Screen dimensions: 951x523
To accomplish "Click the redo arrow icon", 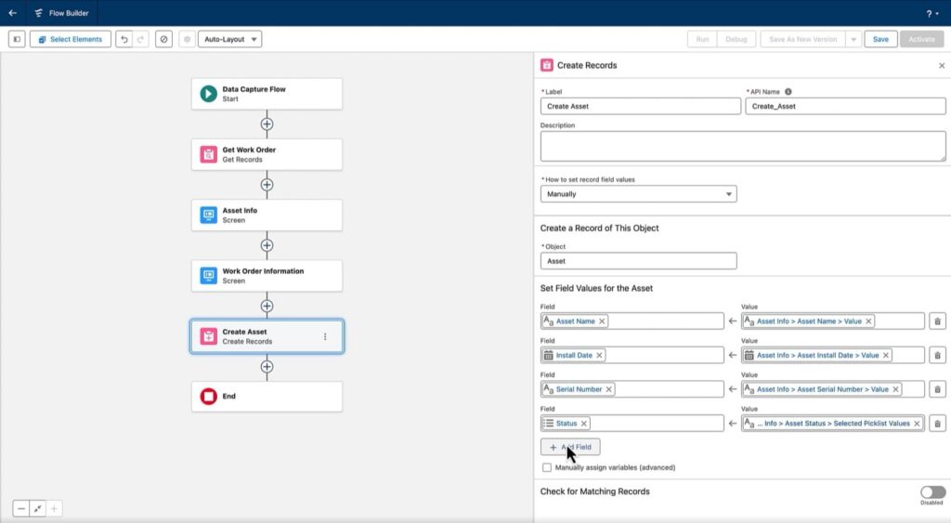I will click(x=140, y=39).
